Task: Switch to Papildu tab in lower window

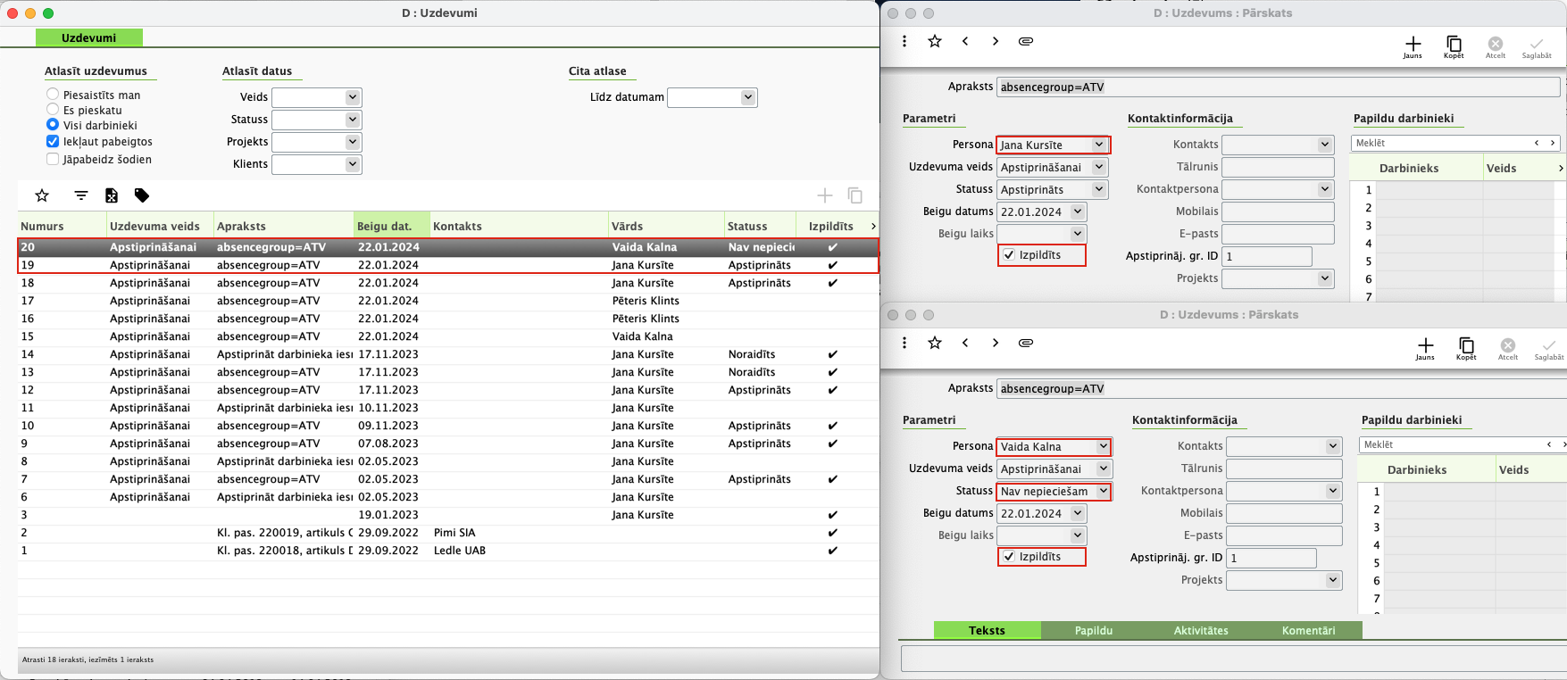Action: pyautogui.click(x=1094, y=630)
